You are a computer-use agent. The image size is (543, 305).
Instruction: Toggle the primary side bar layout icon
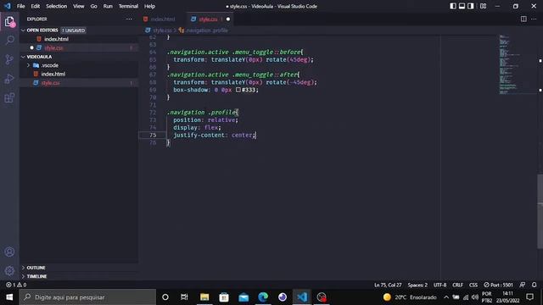tap(453, 6)
